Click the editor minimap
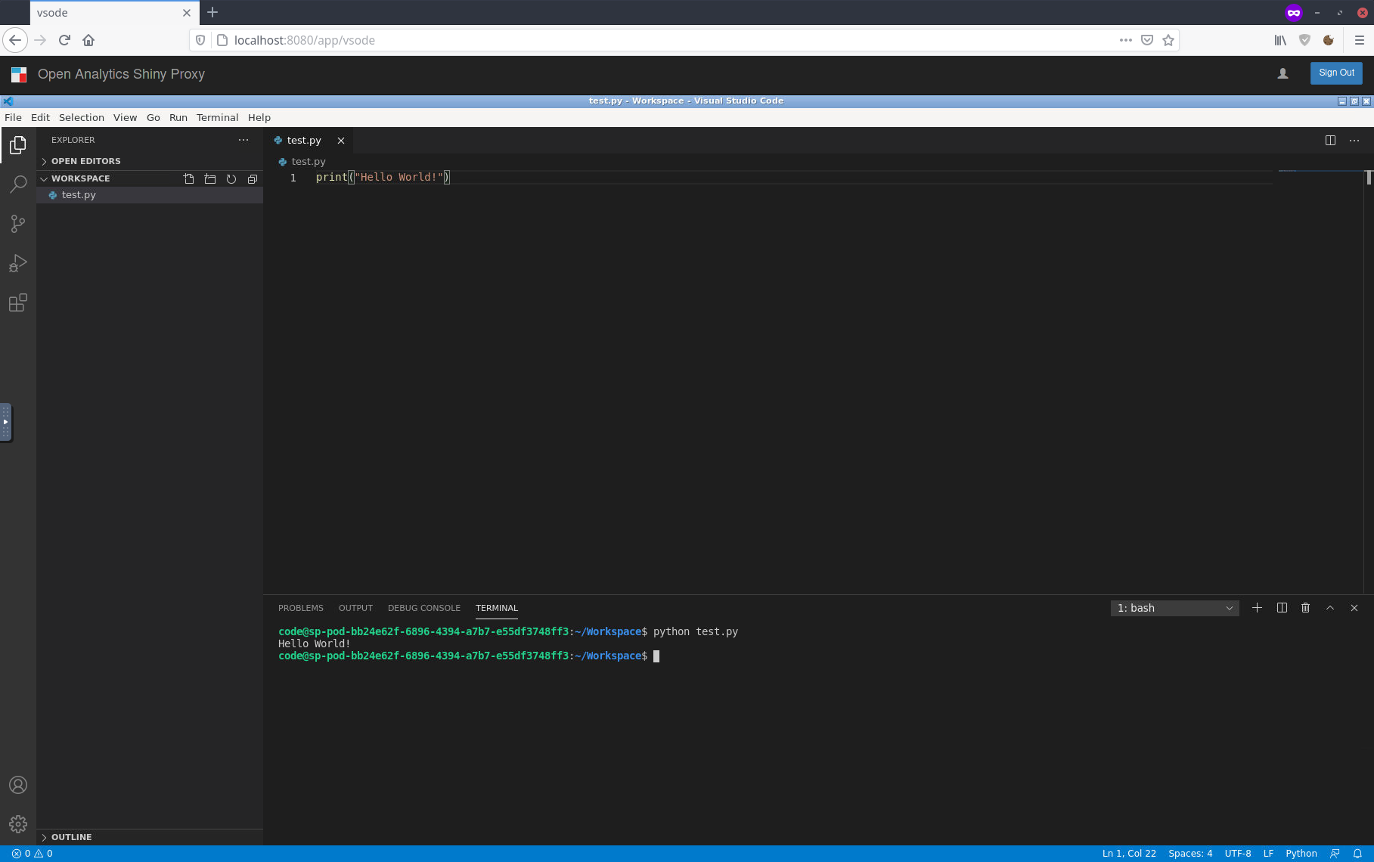The image size is (1374, 862). (x=1320, y=172)
